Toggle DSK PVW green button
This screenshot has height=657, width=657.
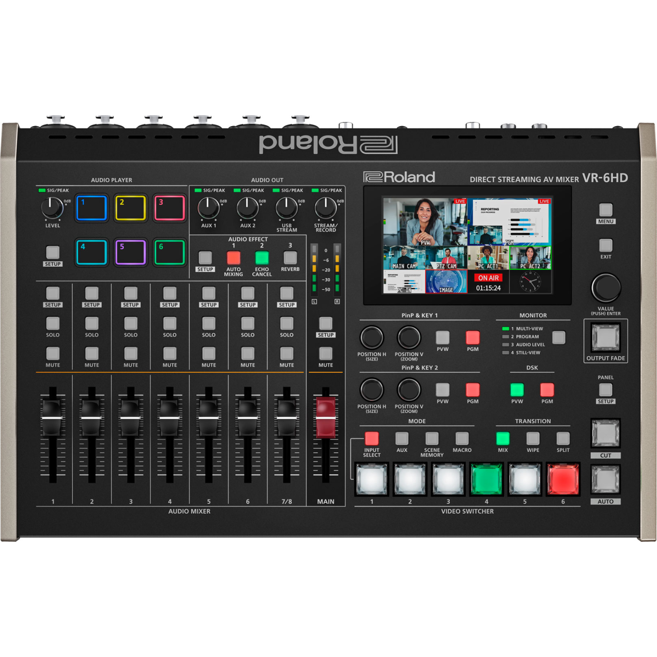pyautogui.click(x=517, y=390)
